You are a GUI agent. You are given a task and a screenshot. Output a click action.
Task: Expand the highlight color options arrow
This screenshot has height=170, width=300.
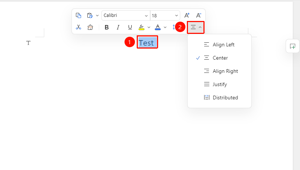149,27
